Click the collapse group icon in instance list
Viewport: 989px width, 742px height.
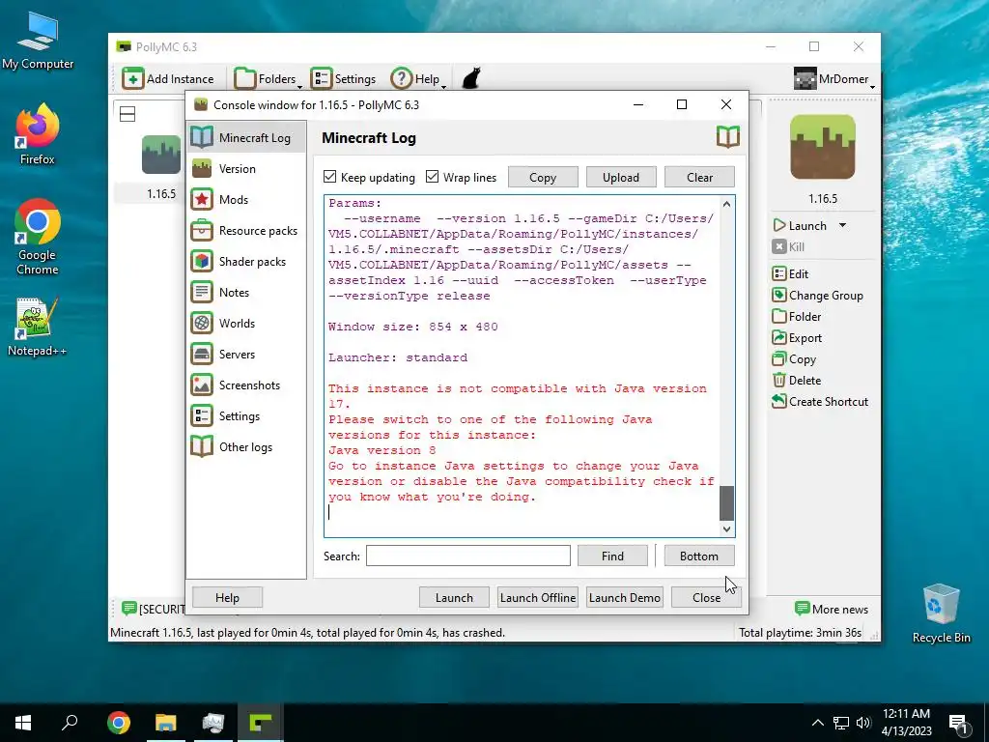click(127, 114)
